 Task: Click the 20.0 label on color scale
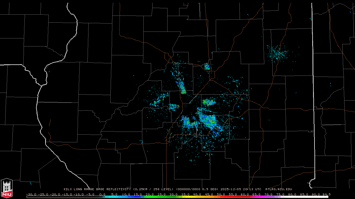[x=150, y=194]
